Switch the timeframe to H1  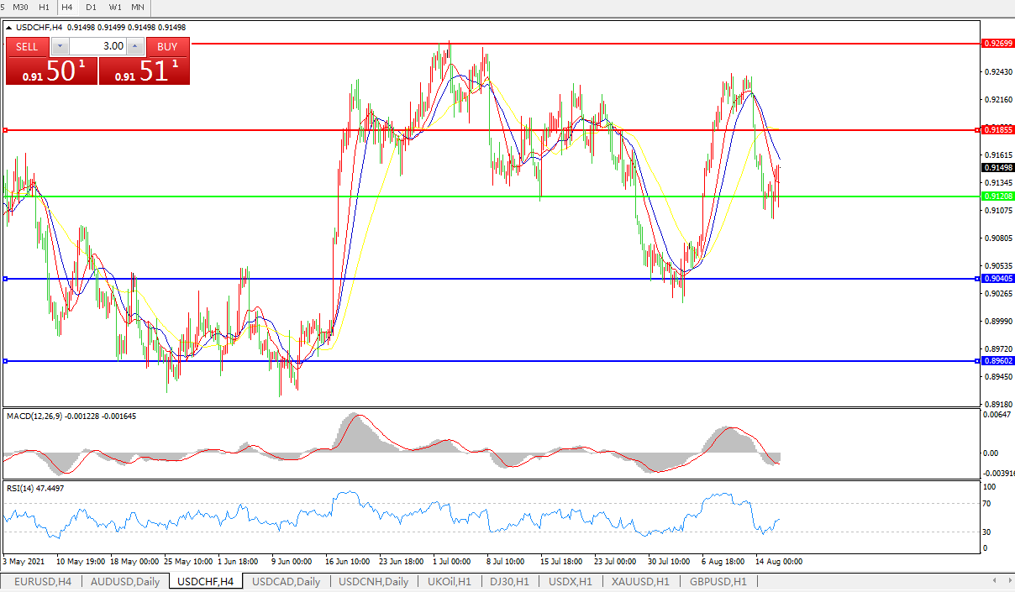(x=44, y=7)
